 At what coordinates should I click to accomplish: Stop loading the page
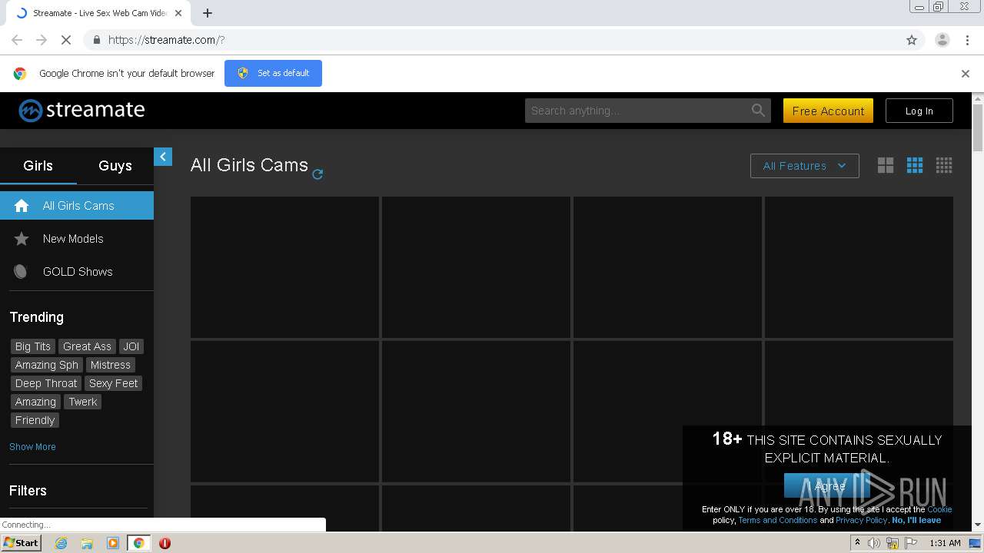(x=66, y=40)
